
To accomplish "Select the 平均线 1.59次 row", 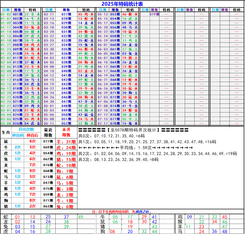I will coord(135,148).
